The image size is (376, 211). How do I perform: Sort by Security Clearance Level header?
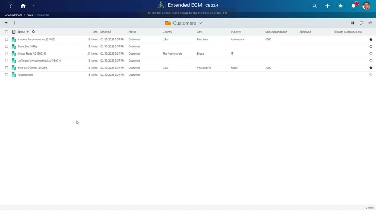(348, 32)
